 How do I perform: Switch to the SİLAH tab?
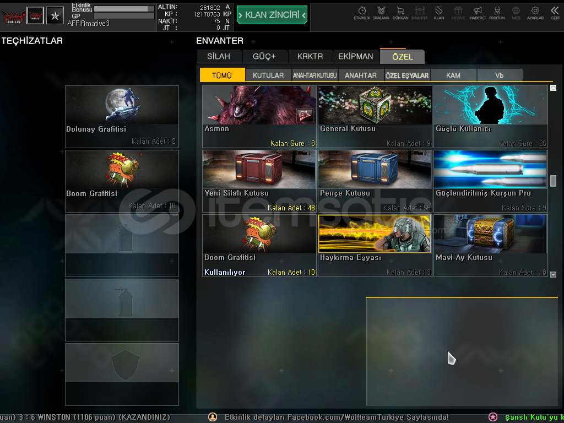pos(219,57)
